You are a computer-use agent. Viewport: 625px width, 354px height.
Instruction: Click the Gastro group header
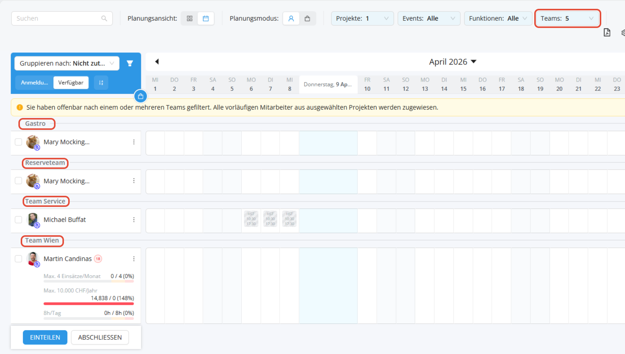pos(35,124)
